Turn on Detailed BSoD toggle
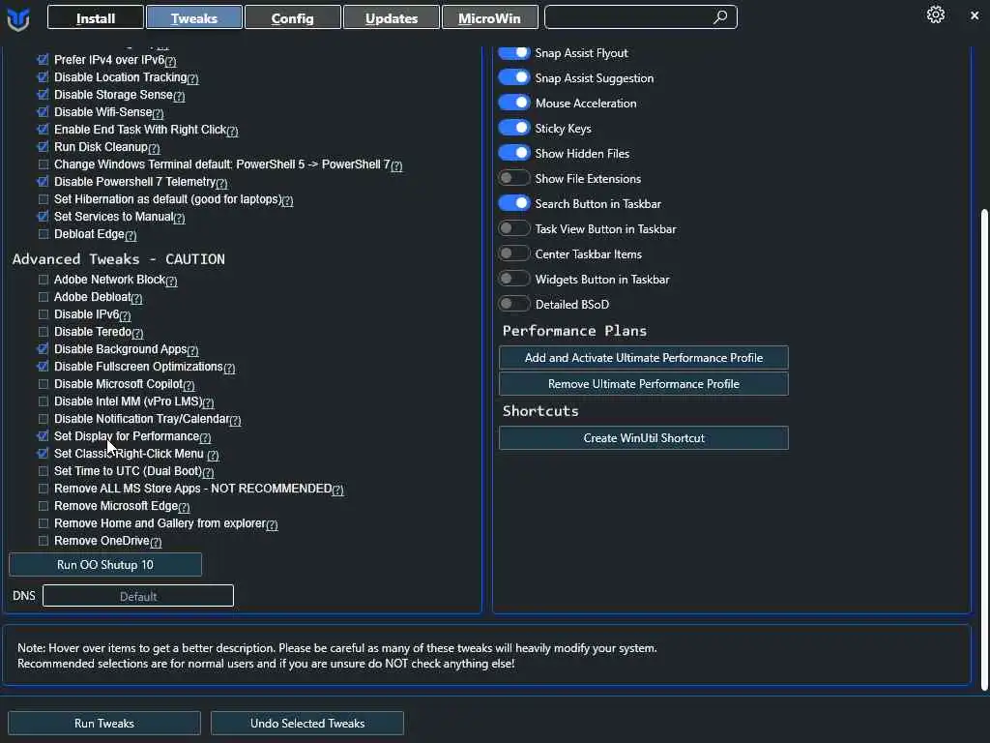990x743 pixels. (514, 304)
